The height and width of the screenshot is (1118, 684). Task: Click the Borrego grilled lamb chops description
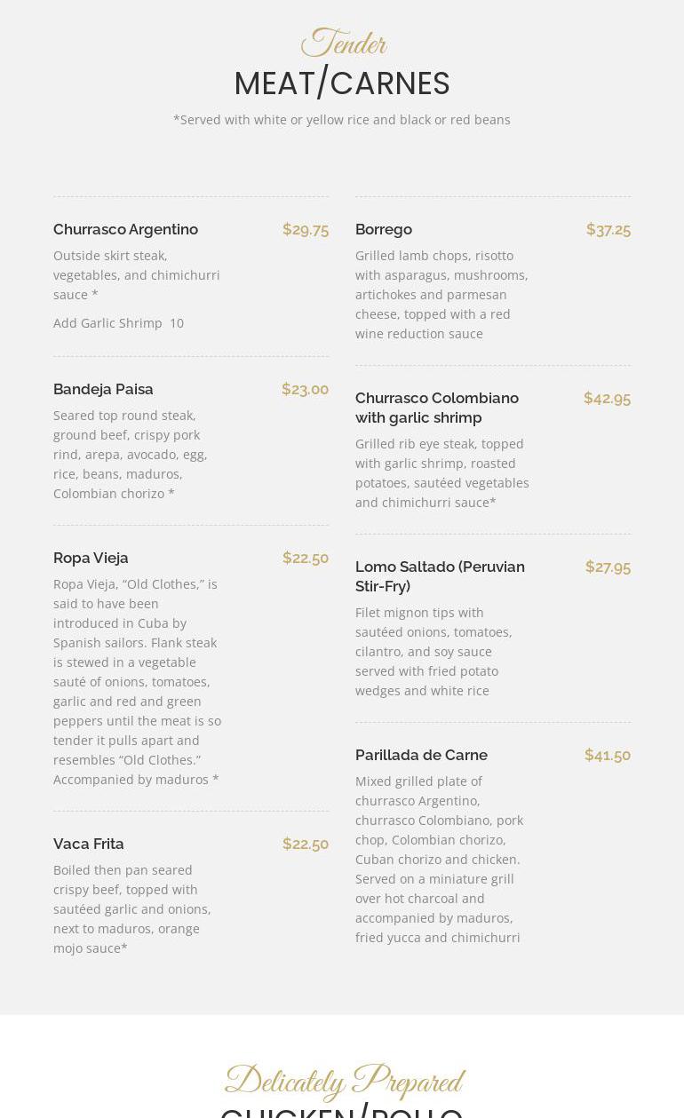(441, 294)
